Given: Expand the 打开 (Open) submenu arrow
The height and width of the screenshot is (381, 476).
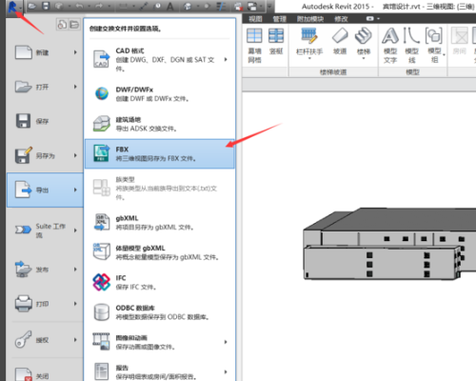Looking at the screenshot, I should point(75,87).
